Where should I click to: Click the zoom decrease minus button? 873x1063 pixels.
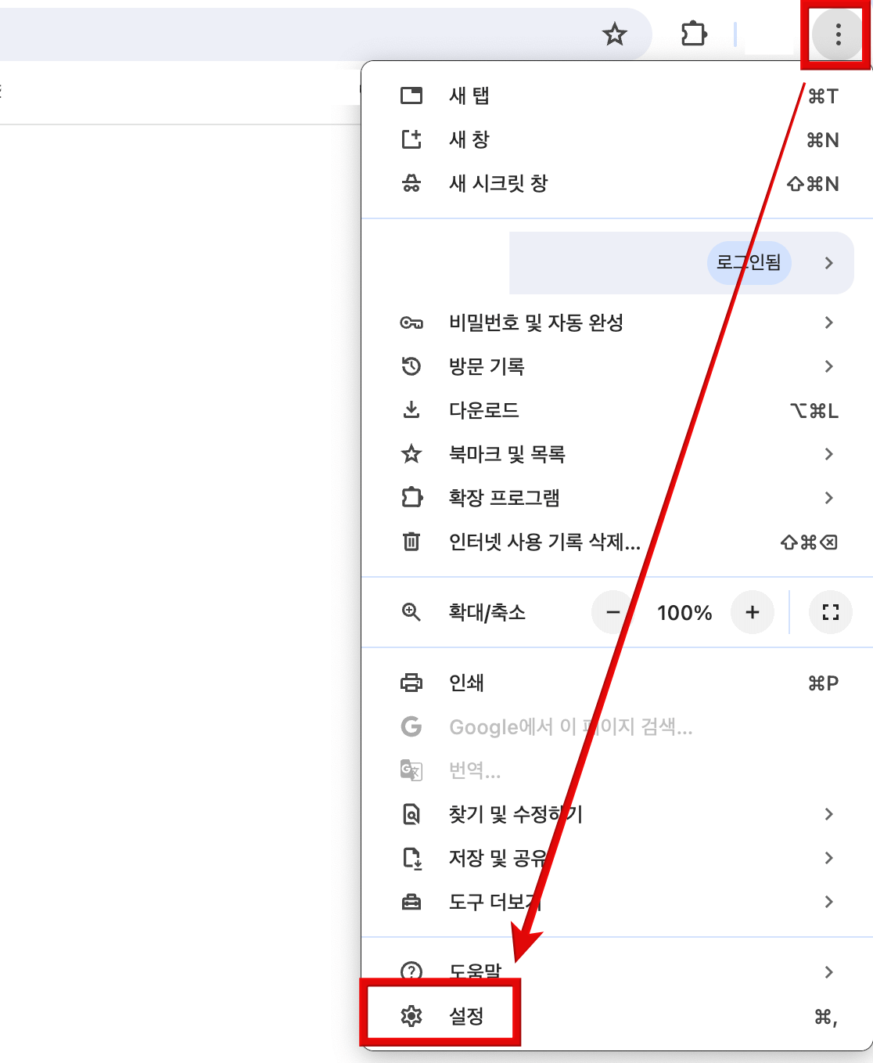[x=613, y=613]
